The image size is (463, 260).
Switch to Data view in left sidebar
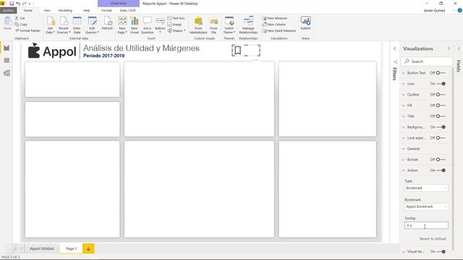[x=7, y=61]
